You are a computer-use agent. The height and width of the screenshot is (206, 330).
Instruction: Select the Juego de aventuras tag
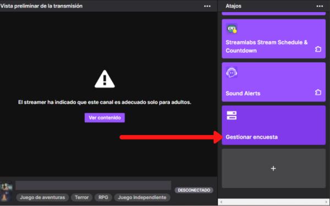coord(42,197)
